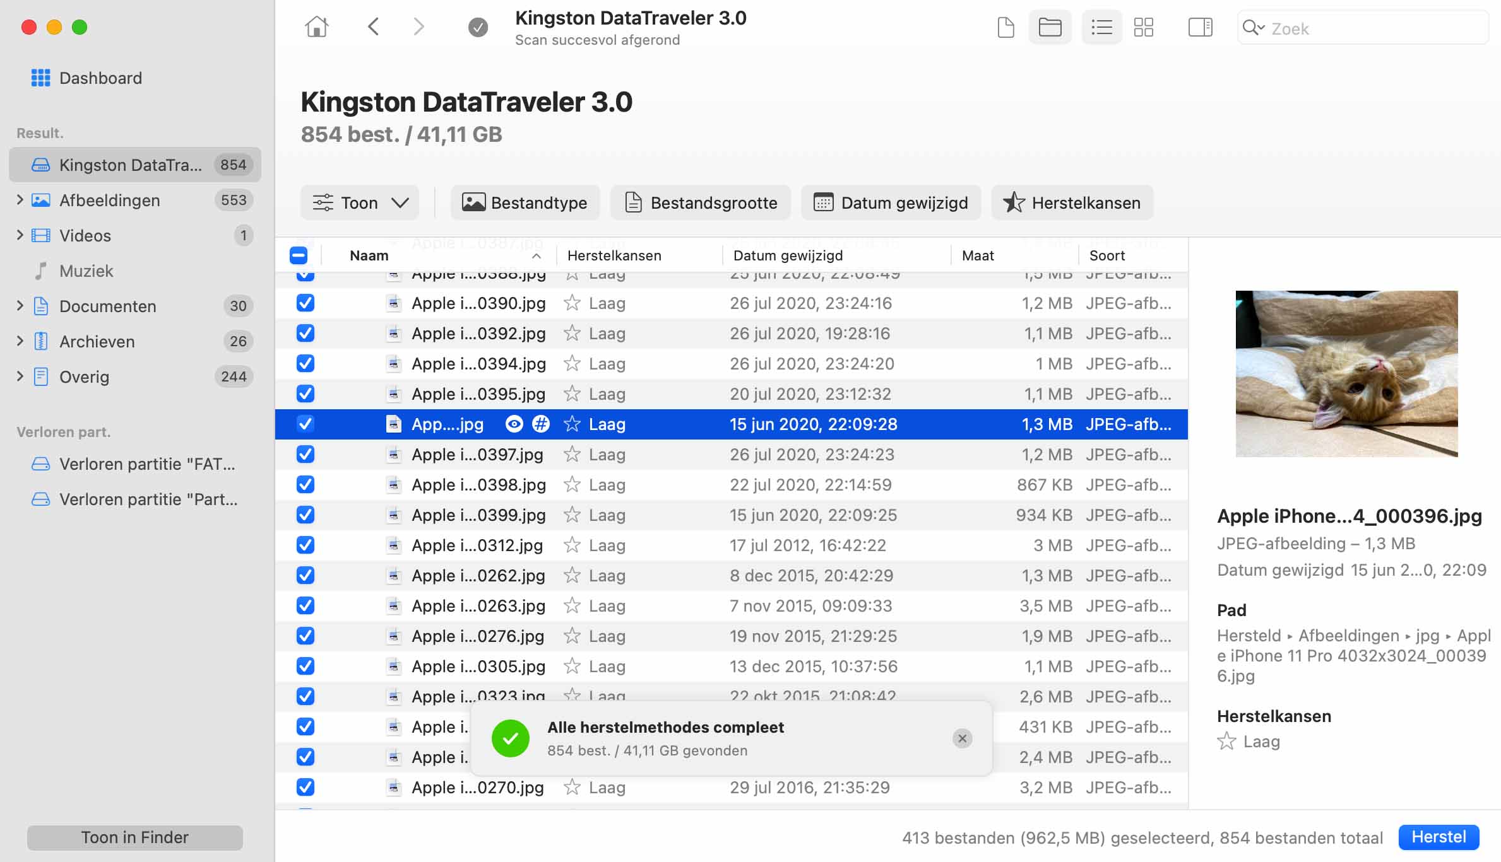
Task: Uncheck the checkbox for Apple i...0270.jpg
Action: tap(306, 787)
